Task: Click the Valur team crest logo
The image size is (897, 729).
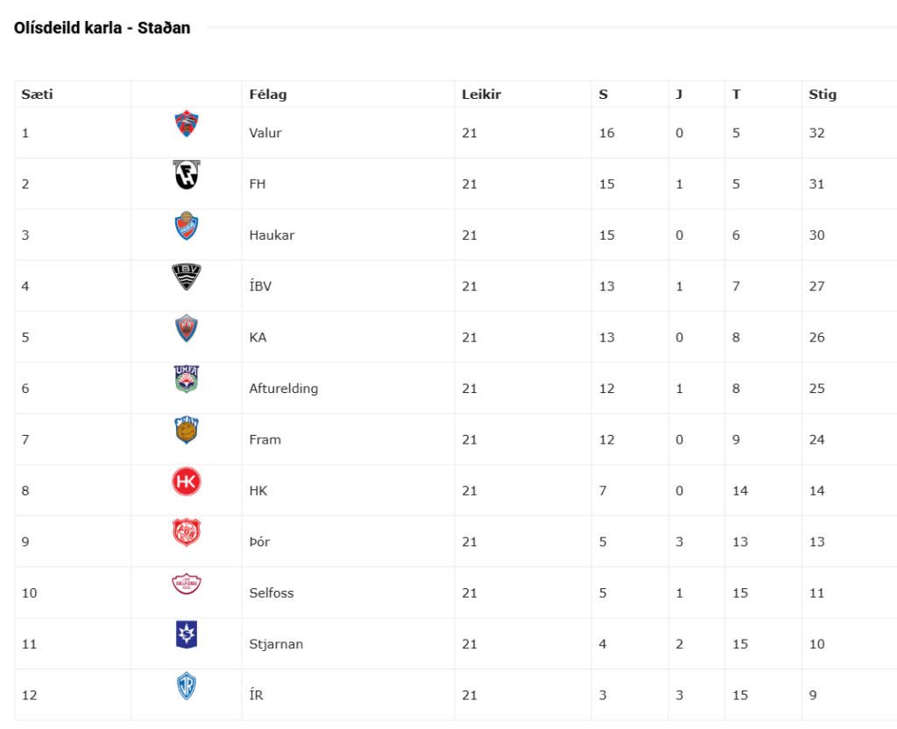Action: tap(186, 124)
